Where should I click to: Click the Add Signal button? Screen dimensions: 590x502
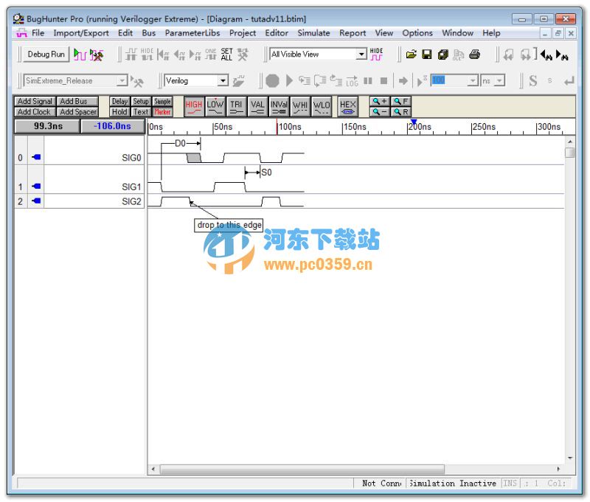34,102
